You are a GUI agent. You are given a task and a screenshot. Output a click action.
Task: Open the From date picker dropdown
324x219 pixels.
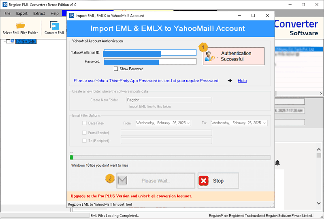point(188,123)
